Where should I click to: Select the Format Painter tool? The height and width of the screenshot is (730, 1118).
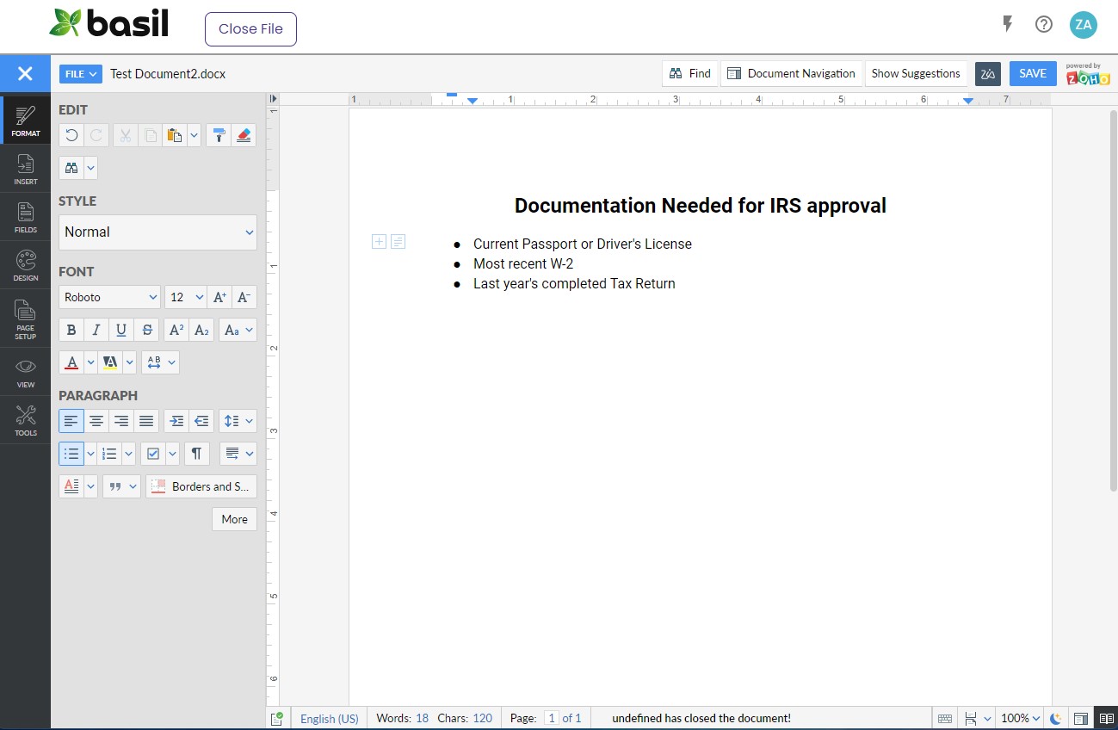tap(219, 135)
